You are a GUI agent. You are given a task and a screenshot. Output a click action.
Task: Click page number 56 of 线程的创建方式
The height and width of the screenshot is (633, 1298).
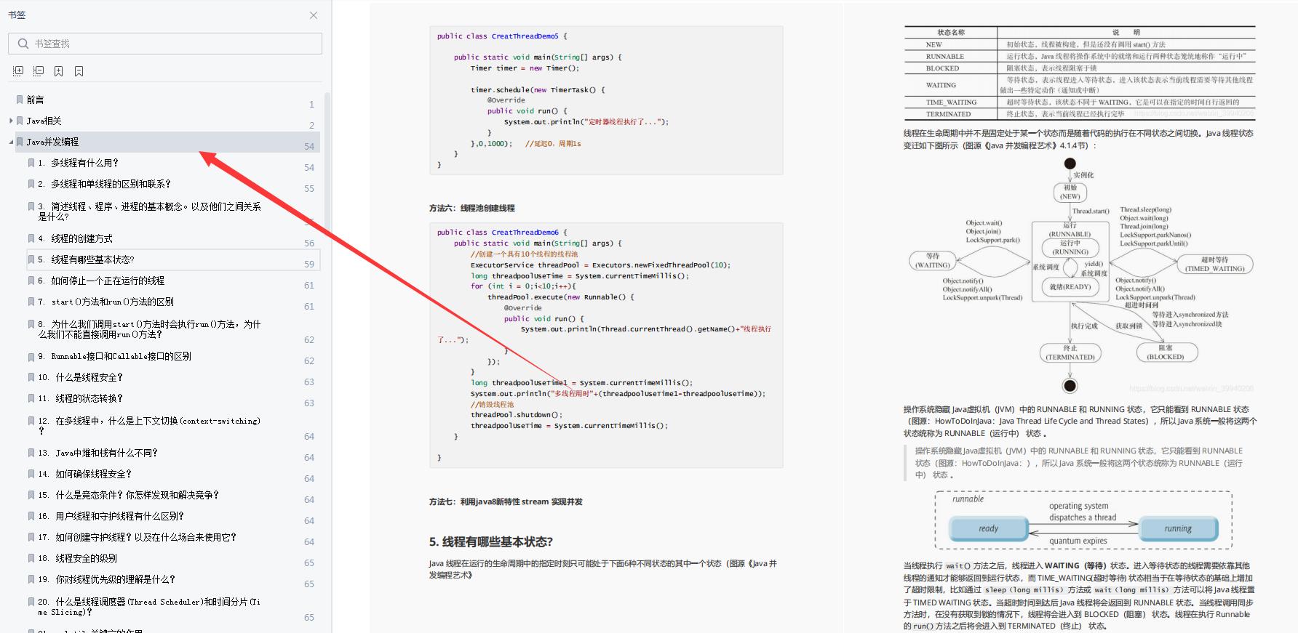click(x=309, y=243)
